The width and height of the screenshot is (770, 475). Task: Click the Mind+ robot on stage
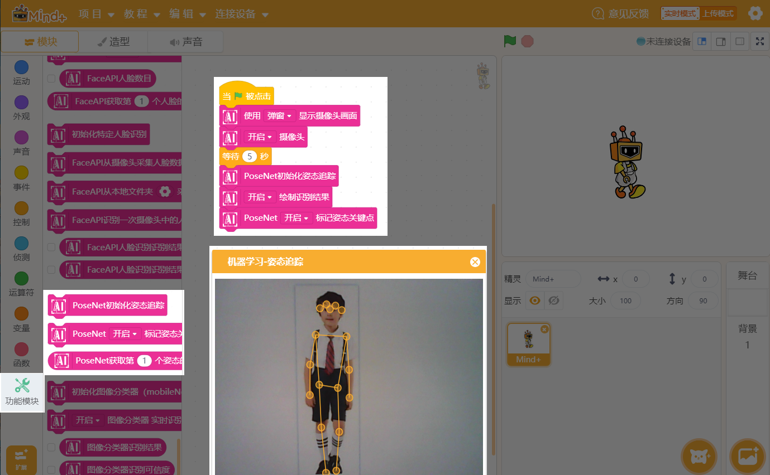pyautogui.click(x=627, y=162)
